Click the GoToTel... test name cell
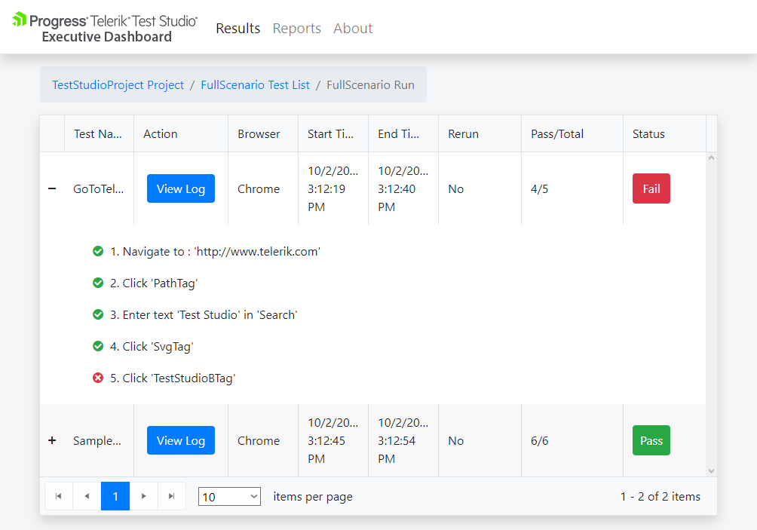 tap(99, 188)
